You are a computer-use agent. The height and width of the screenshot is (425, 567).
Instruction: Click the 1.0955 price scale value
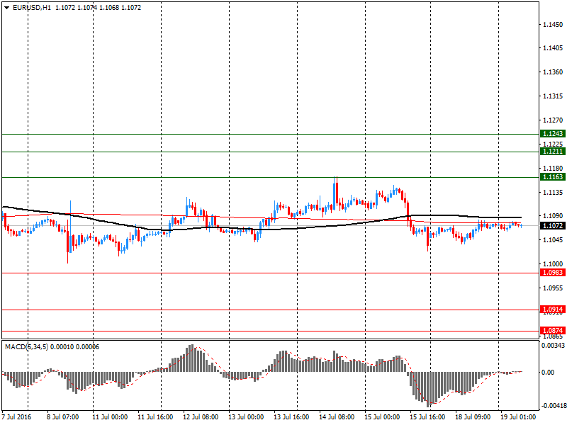coord(553,288)
